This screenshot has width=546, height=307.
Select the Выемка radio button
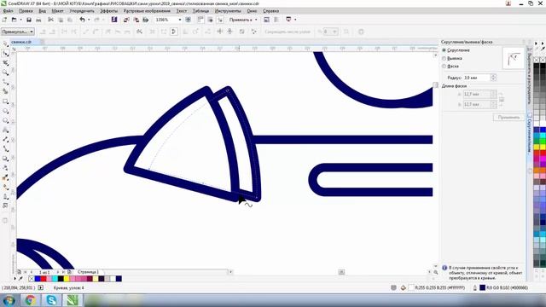[x=444, y=58]
